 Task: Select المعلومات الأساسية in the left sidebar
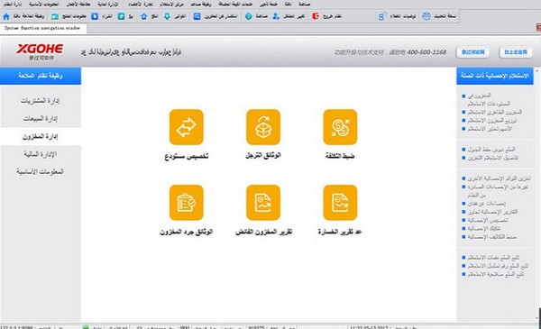(x=41, y=172)
